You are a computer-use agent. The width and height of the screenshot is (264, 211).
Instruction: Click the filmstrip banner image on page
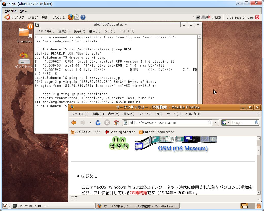176,143
